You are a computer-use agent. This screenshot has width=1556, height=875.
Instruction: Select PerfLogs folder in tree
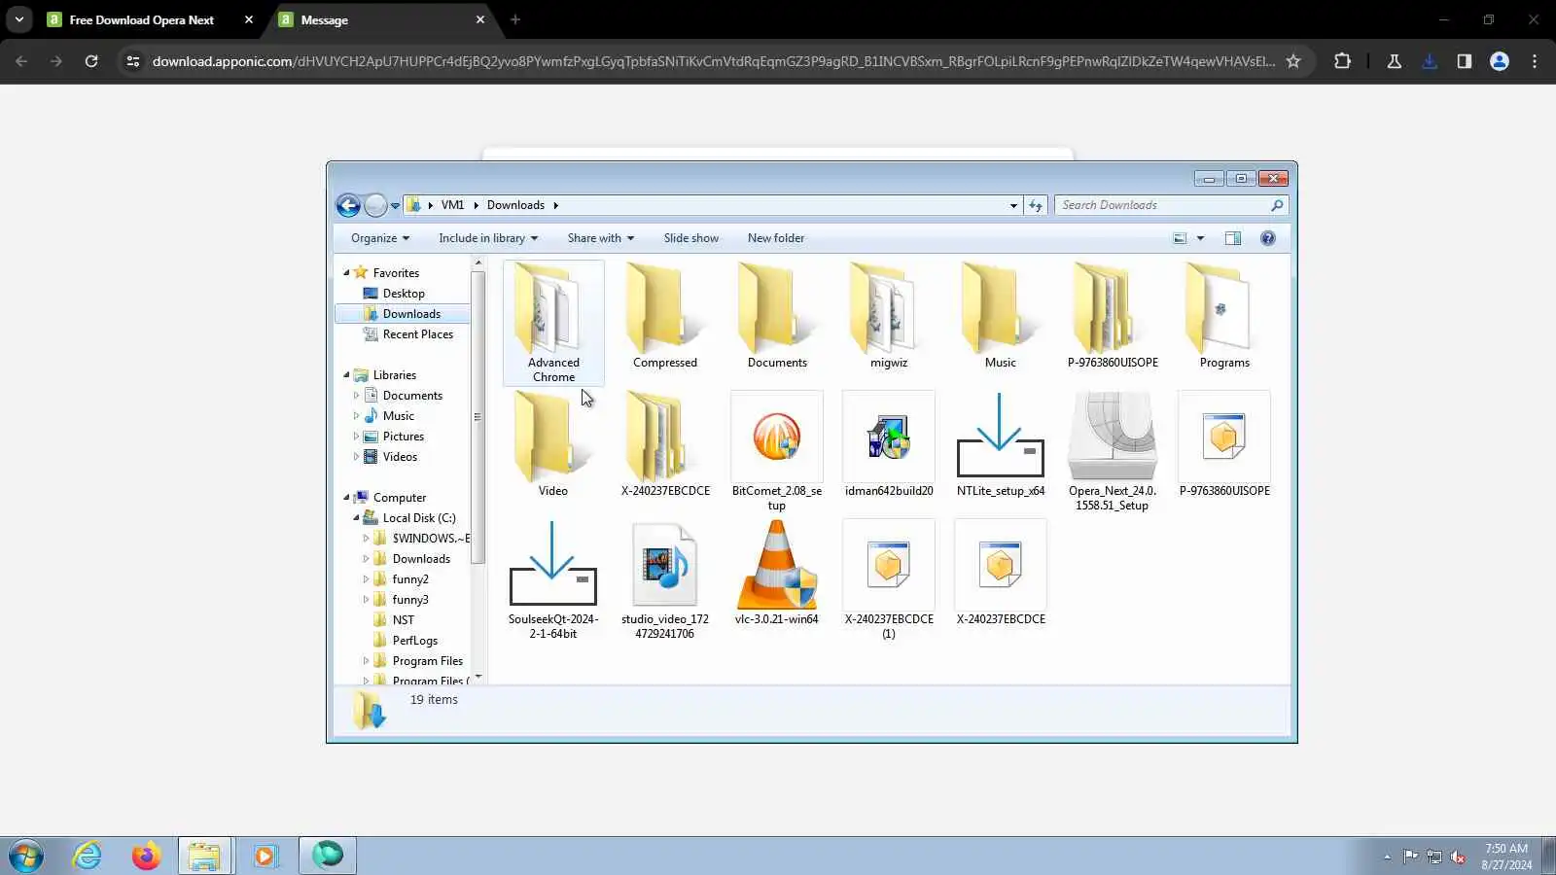[415, 641]
